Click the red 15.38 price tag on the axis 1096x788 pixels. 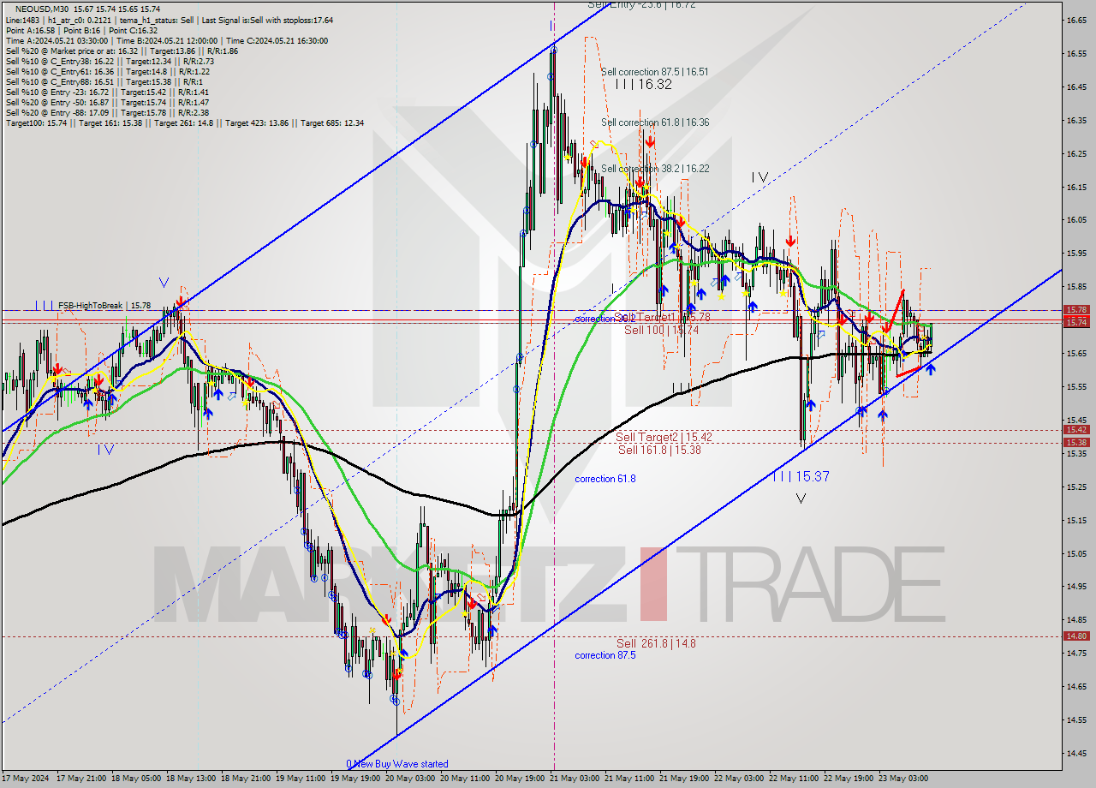tap(1076, 442)
